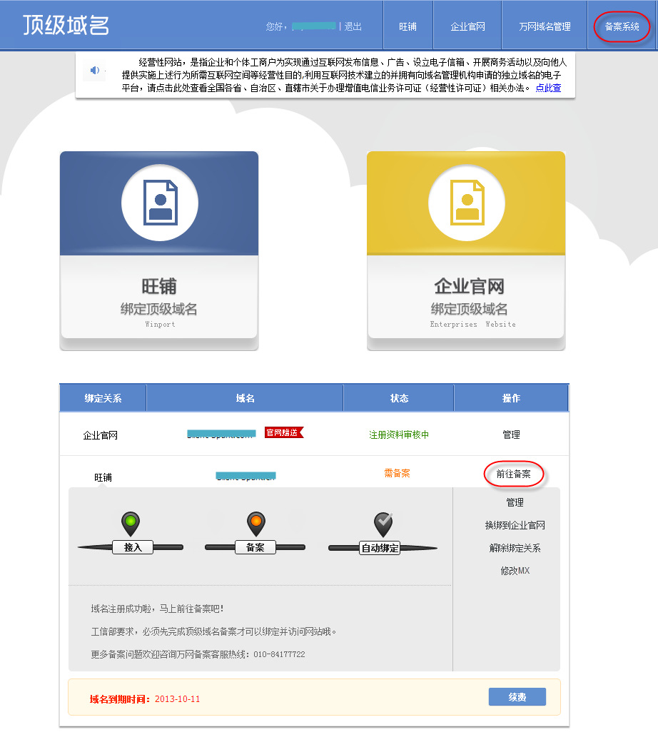
Task: Click the document icon on the blue 旺铺 card
Action: click(x=158, y=202)
